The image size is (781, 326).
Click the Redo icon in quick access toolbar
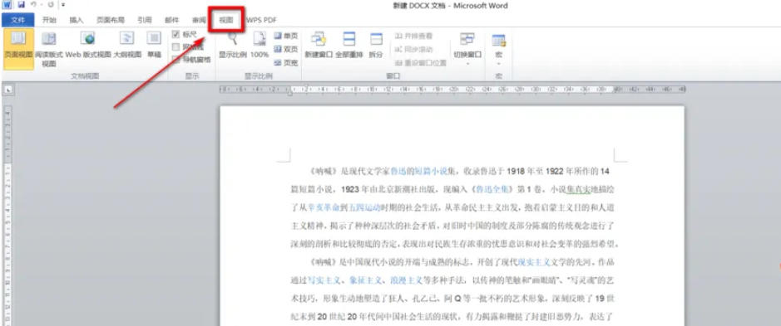coord(50,5)
